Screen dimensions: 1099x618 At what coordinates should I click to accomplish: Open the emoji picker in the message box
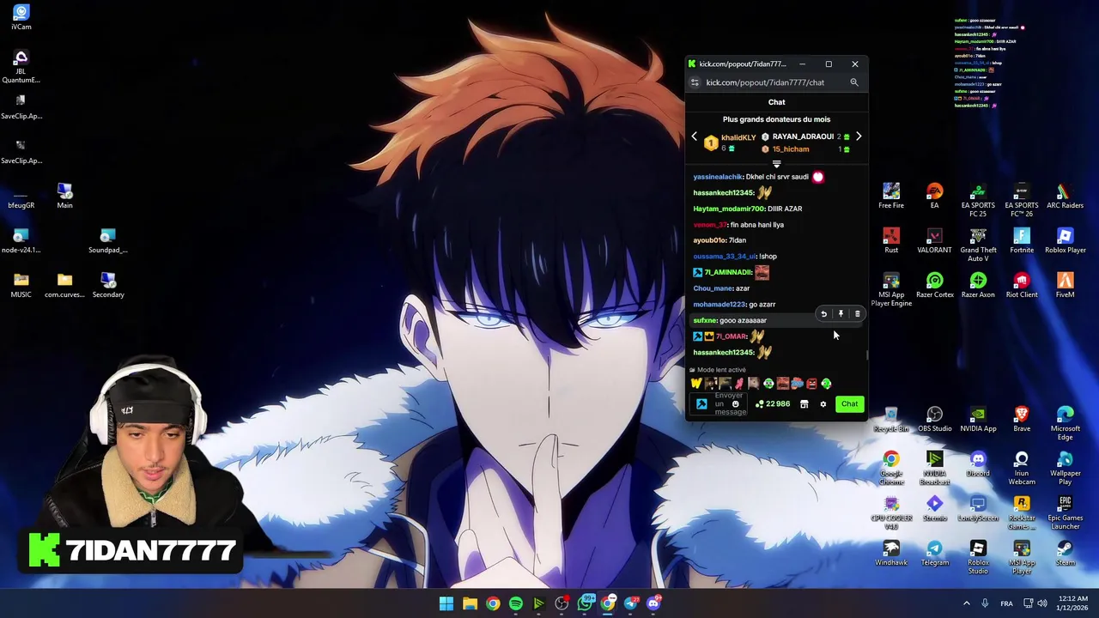[x=735, y=404]
